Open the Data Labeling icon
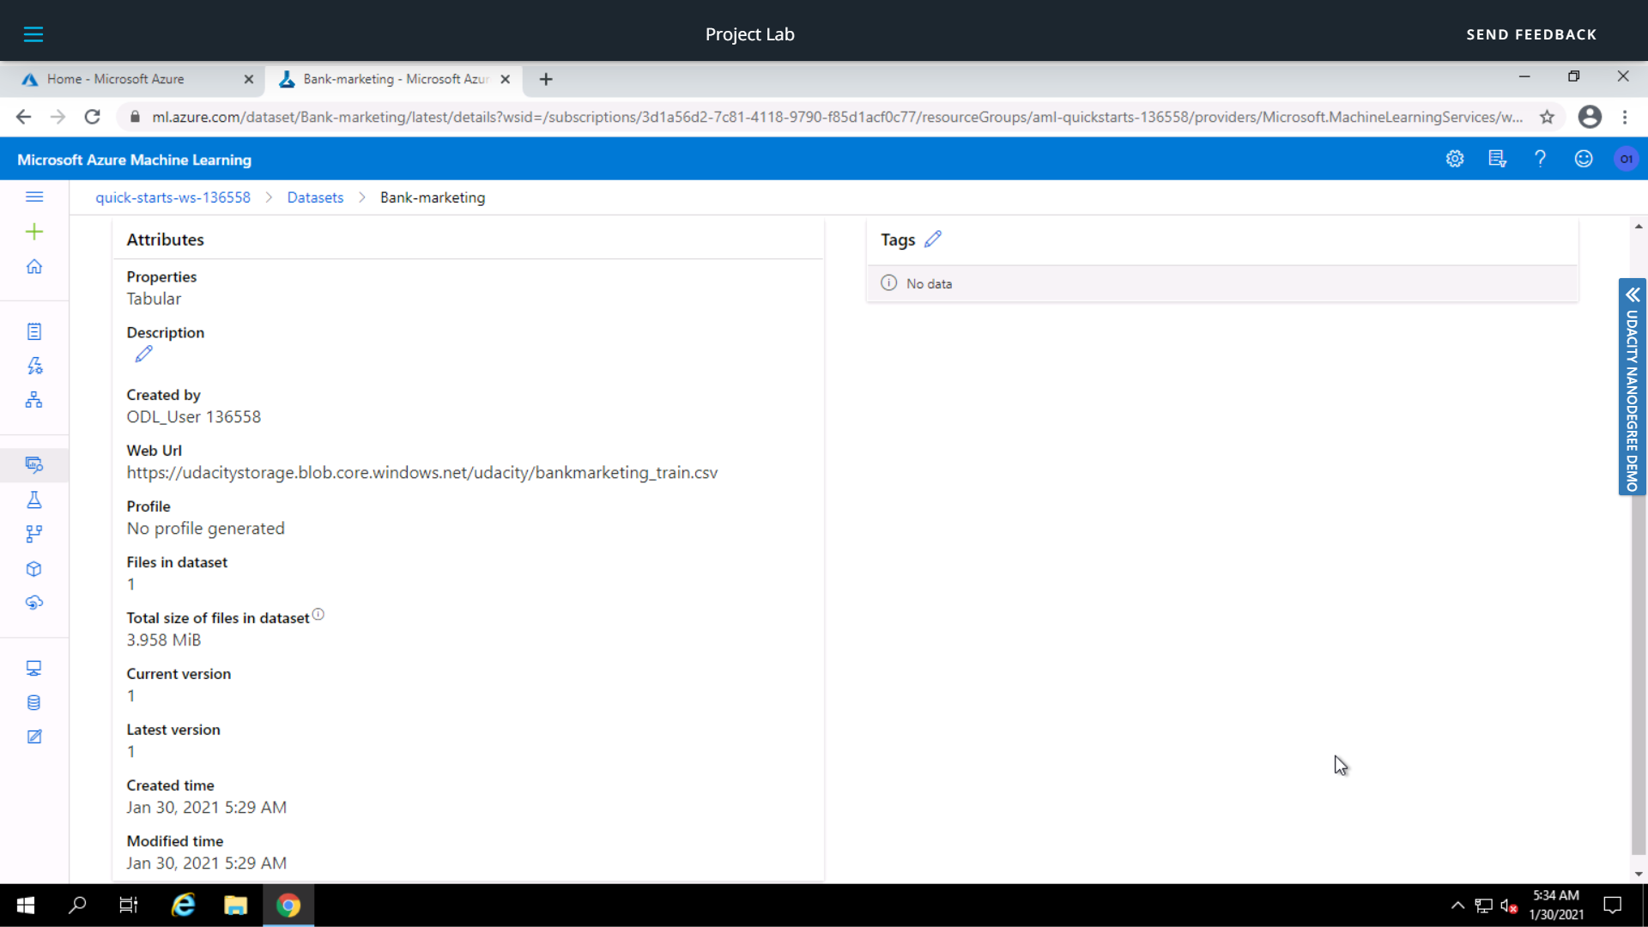1648x927 pixels. [x=34, y=736]
